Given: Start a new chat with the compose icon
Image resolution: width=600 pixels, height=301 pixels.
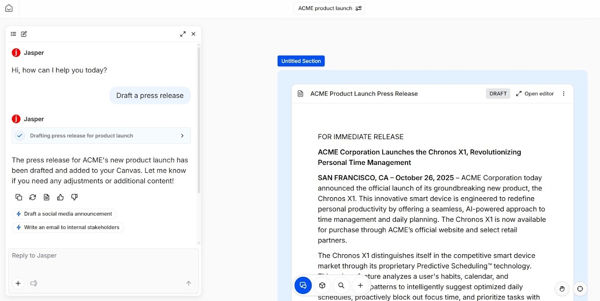Looking at the screenshot, I should (x=24, y=34).
